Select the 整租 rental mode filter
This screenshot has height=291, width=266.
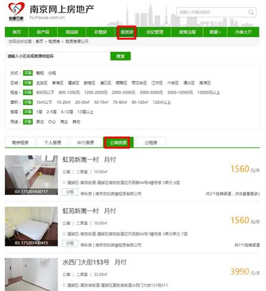point(40,73)
